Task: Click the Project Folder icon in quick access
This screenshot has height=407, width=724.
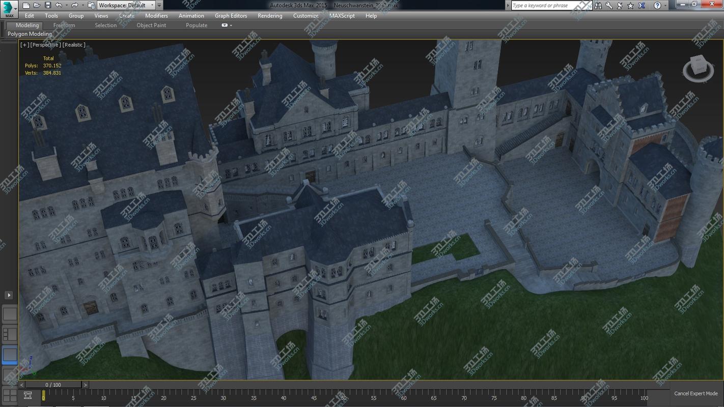Action: [x=91, y=5]
